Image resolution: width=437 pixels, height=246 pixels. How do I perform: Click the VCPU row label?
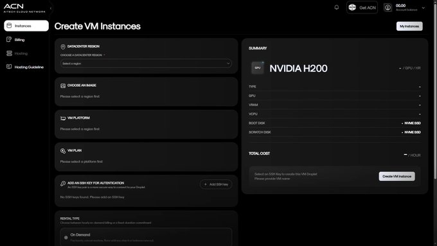pyautogui.click(x=253, y=114)
